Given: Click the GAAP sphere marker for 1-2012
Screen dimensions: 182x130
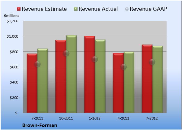Looking at the screenshot, I should [x=95, y=59].
